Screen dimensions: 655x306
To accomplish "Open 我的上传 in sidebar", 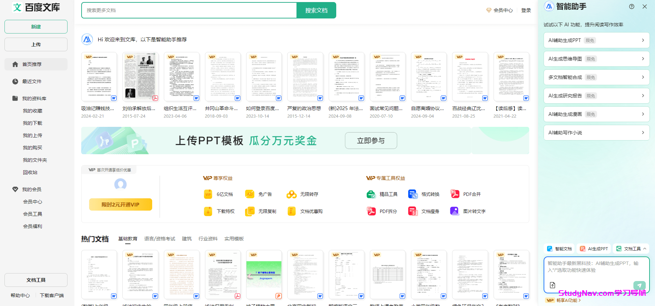I will coord(33,135).
